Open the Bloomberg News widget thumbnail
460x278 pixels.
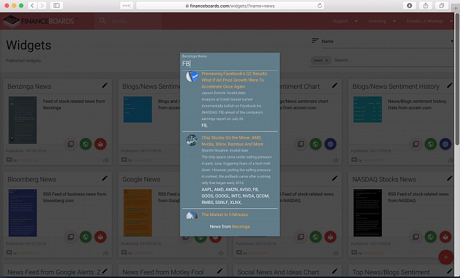(22, 213)
